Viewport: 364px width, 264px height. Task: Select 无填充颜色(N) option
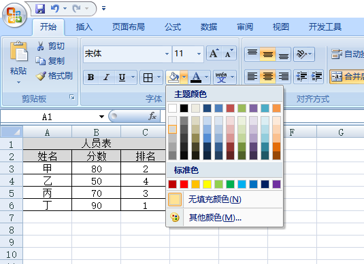(x=225, y=200)
